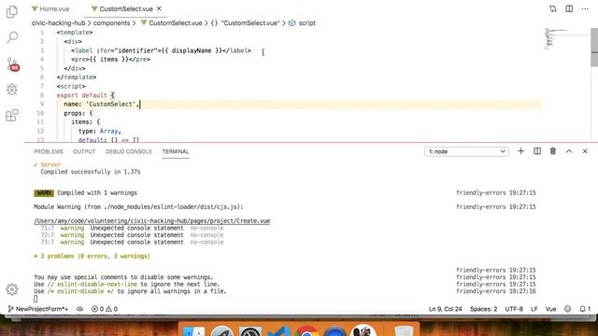Close the CustomSelect.vue tab
The width and height of the screenshot is (598, 336).
pos(159,8)
